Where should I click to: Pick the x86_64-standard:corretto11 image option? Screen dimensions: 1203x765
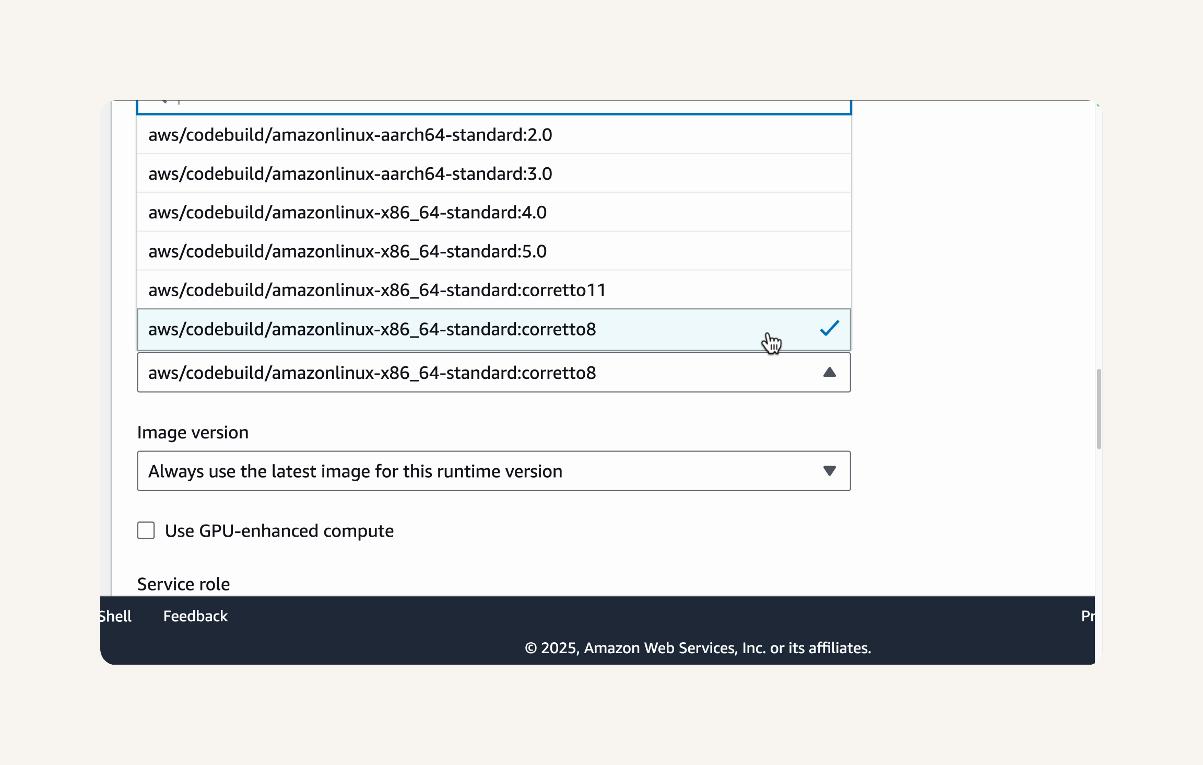tap(494, 289)
